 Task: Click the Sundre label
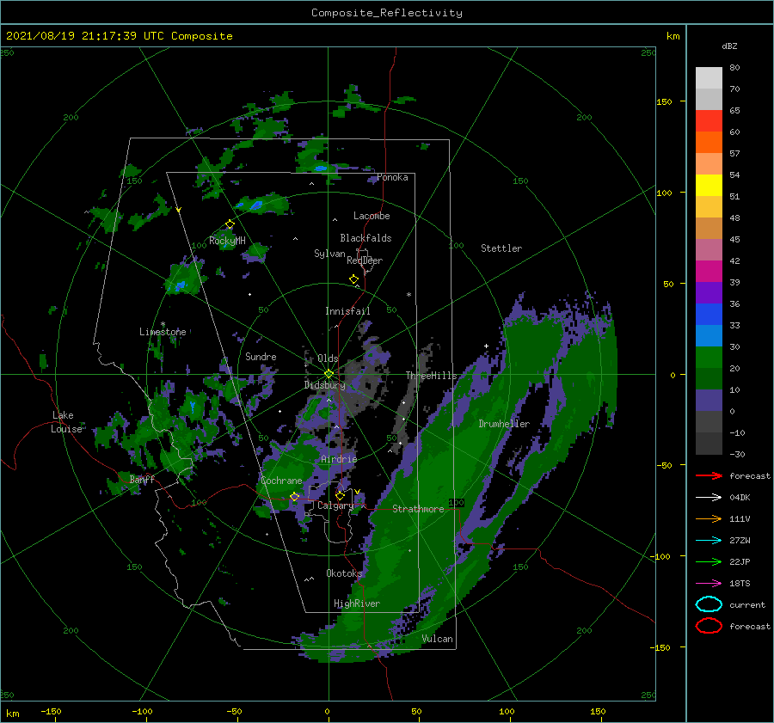[261, 356]
